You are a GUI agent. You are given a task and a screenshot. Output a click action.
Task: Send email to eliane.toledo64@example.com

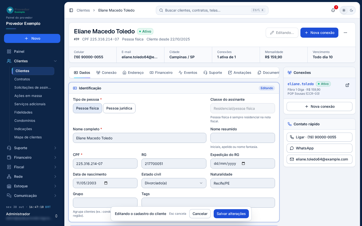320,159
